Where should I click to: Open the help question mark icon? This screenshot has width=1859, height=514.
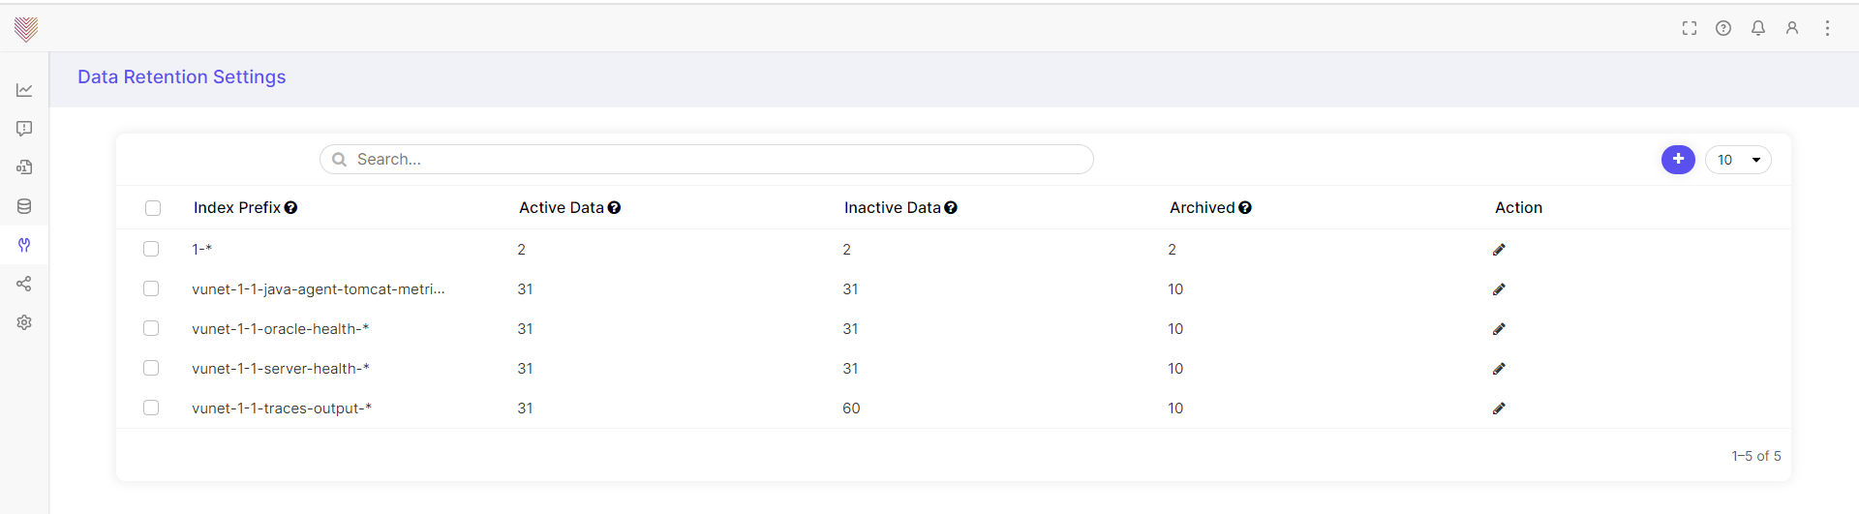click(1723, 28)
